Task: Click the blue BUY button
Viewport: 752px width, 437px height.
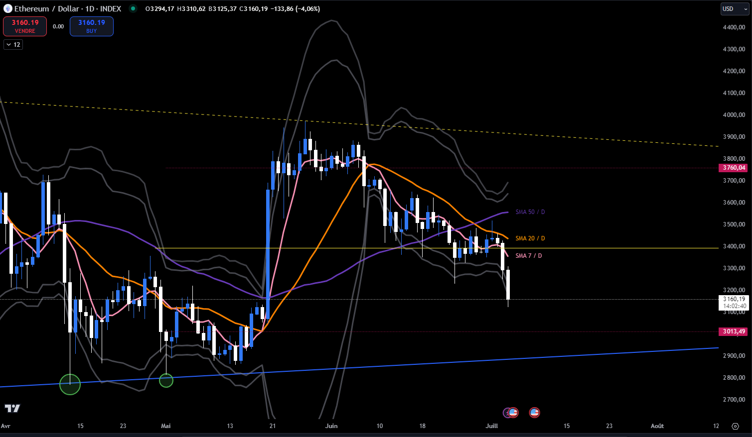Action: coord(91,26)
